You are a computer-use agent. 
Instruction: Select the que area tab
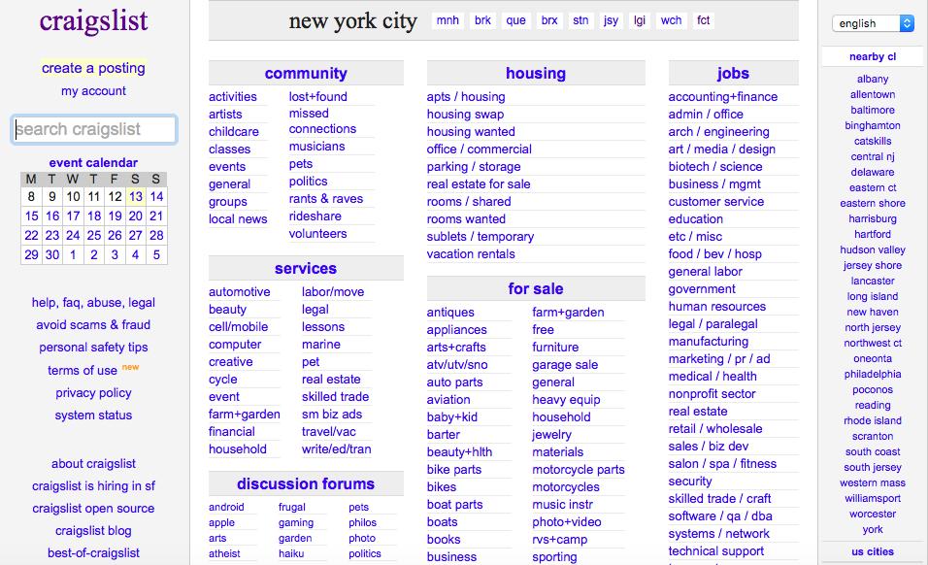[x=515, y=20]
